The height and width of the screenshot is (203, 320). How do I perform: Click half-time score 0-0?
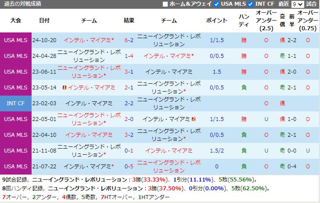pyautogui.click(x=292, y=151)
